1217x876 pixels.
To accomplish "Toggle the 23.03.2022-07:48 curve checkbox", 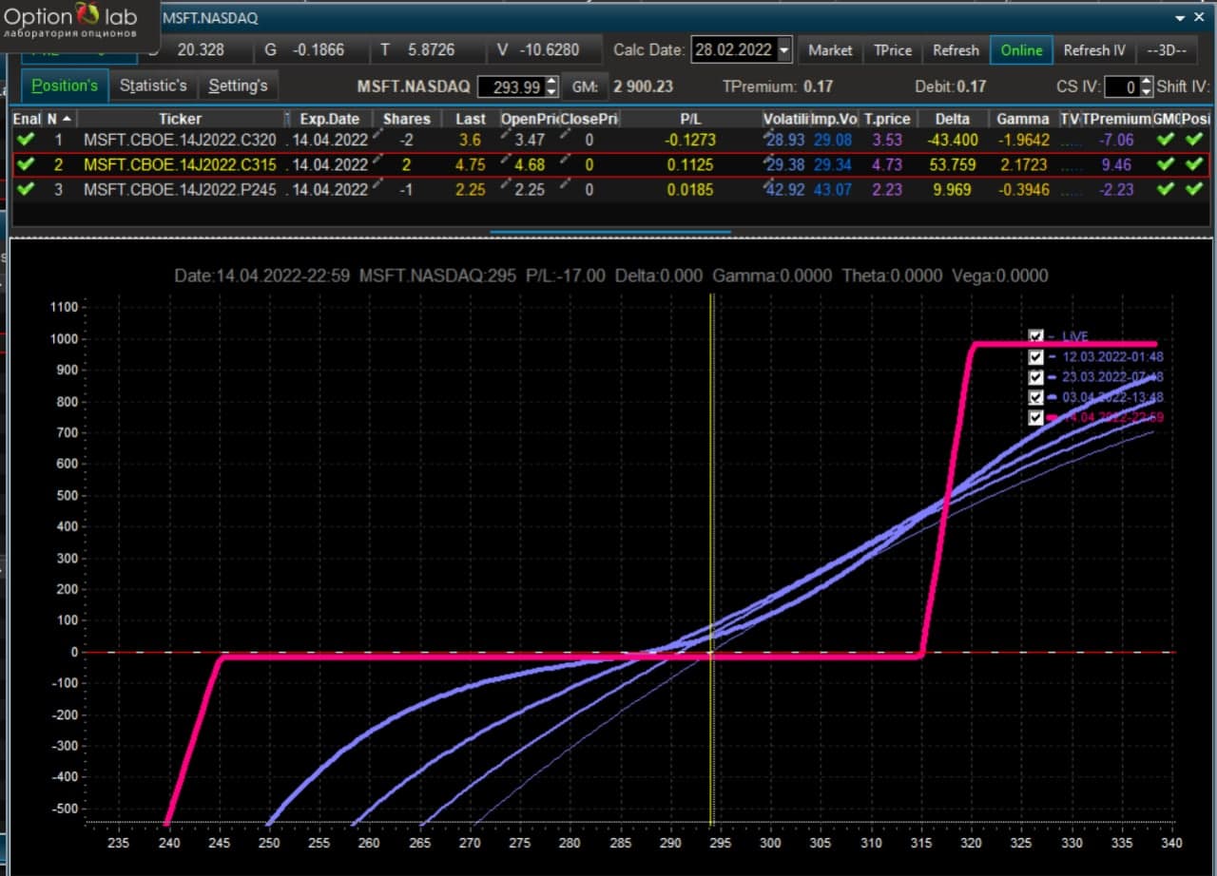I will 1036,377.
